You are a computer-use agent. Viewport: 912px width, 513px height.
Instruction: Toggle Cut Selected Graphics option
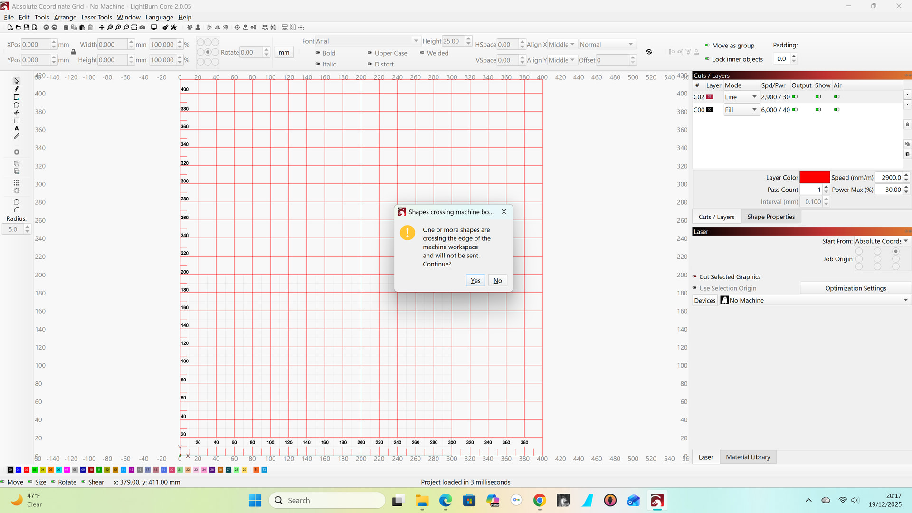[694, 277]
